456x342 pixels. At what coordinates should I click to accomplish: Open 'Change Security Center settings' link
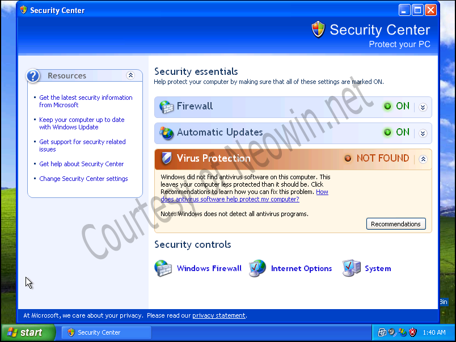pos(83,179)
